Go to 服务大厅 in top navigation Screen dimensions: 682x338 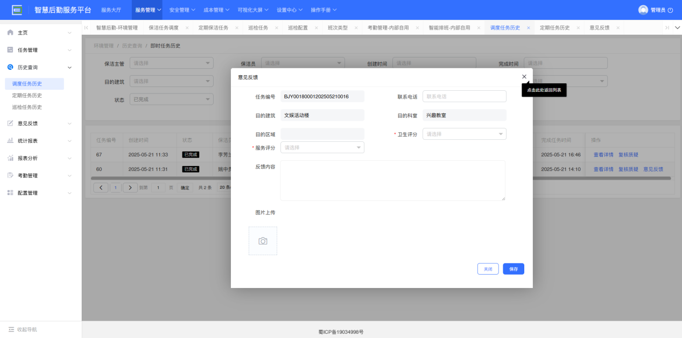pos(111,10)
